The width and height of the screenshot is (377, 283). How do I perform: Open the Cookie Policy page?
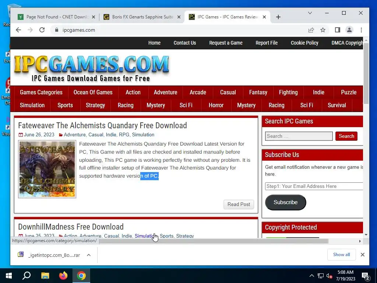click(304, 43)
